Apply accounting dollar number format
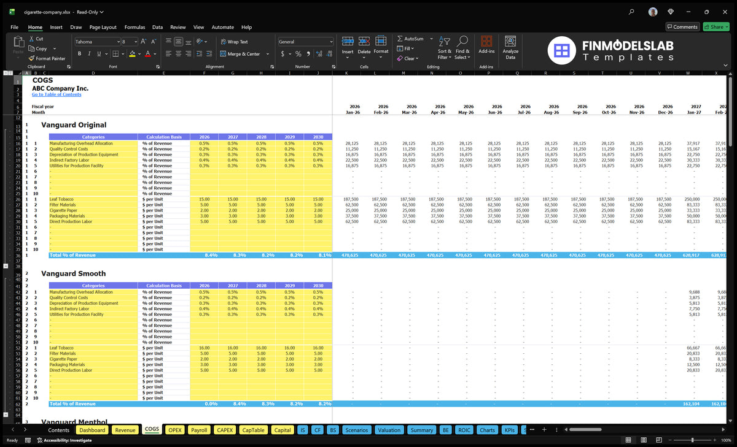The width and height of the screenshot is (737, 447). click(x=283, y=54)
